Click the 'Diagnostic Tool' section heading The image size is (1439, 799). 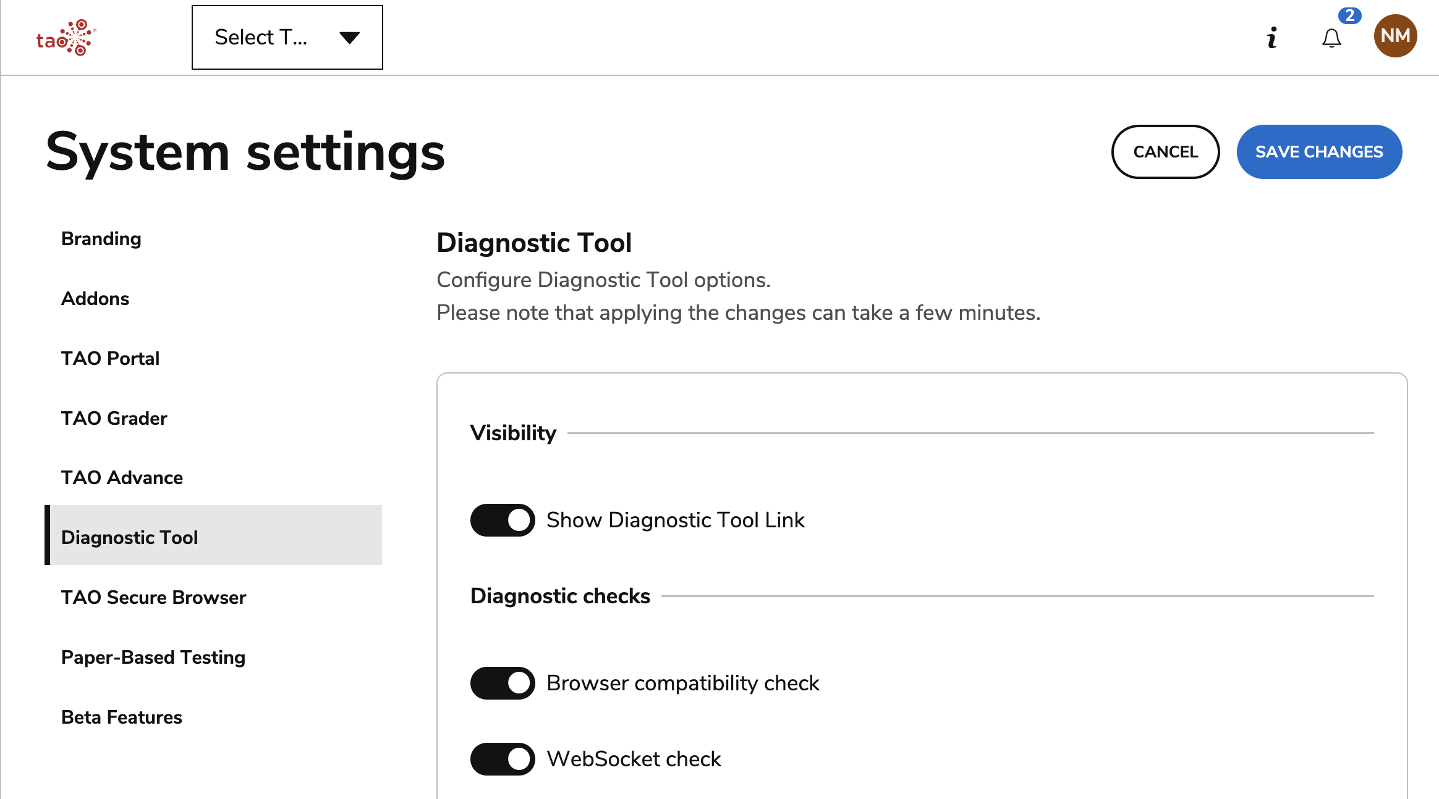pyautogui.click(x=534, y=243)
